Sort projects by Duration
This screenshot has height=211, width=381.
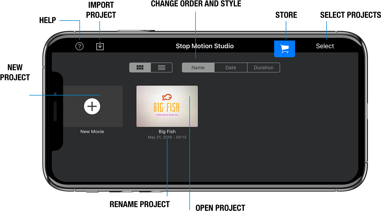[x=264, y=67]
